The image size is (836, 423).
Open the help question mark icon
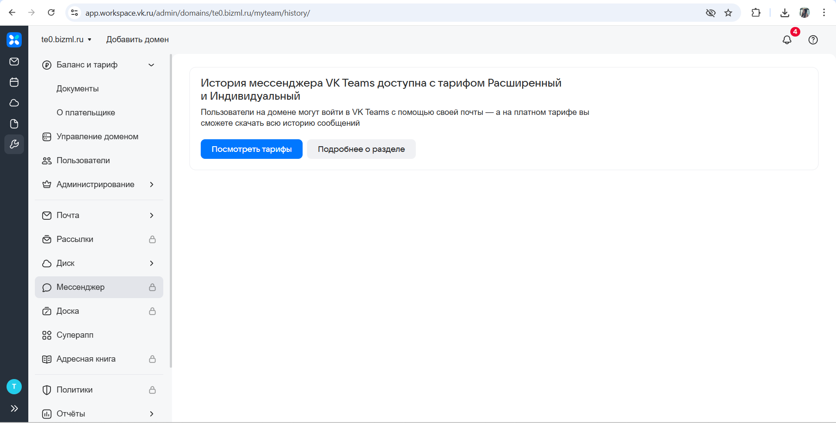(x=813, y=40)
